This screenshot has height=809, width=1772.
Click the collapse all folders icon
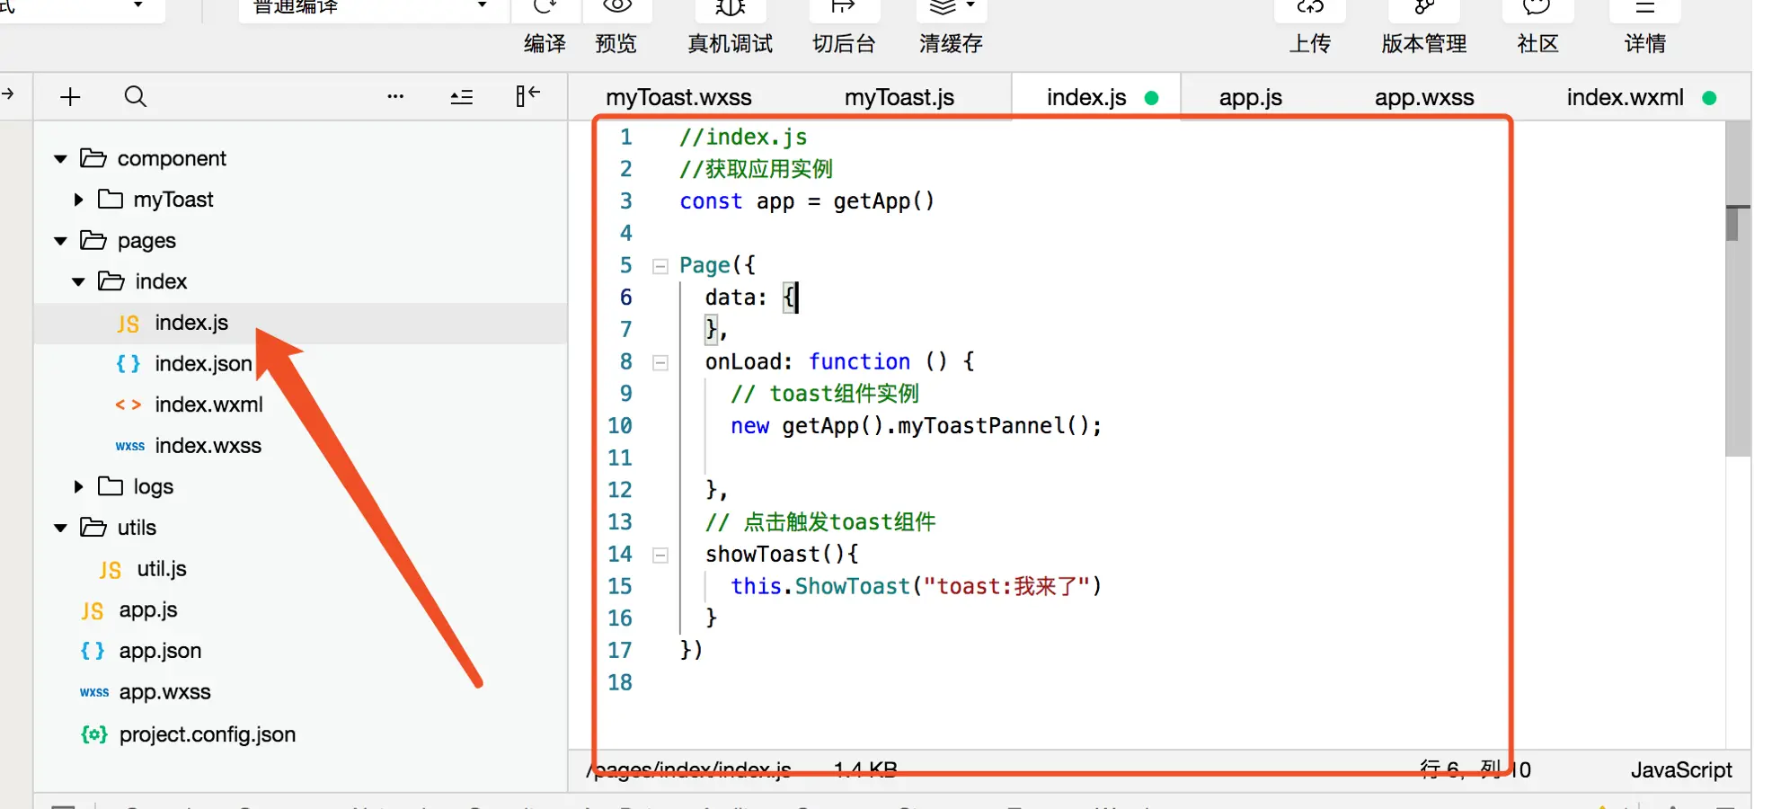(x=462, y=97)
